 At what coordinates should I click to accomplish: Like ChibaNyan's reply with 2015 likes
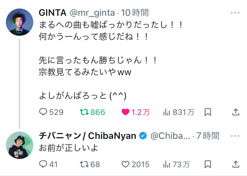click(x=135, y=164)
